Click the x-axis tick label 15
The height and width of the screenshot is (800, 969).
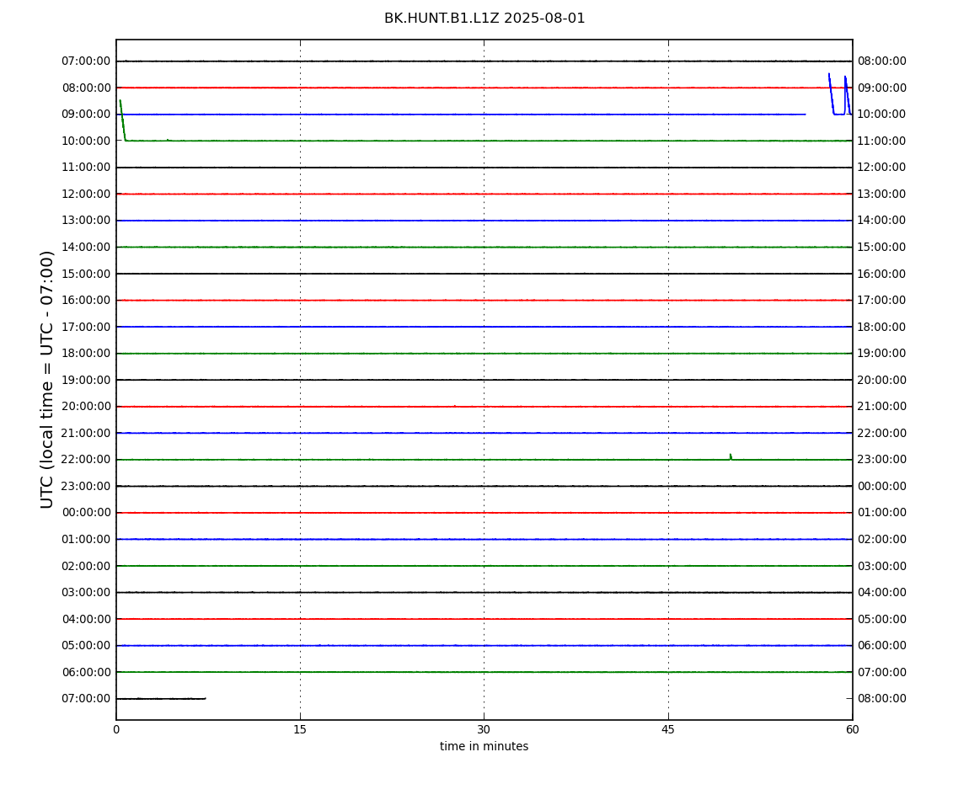[x=300, y=729]
